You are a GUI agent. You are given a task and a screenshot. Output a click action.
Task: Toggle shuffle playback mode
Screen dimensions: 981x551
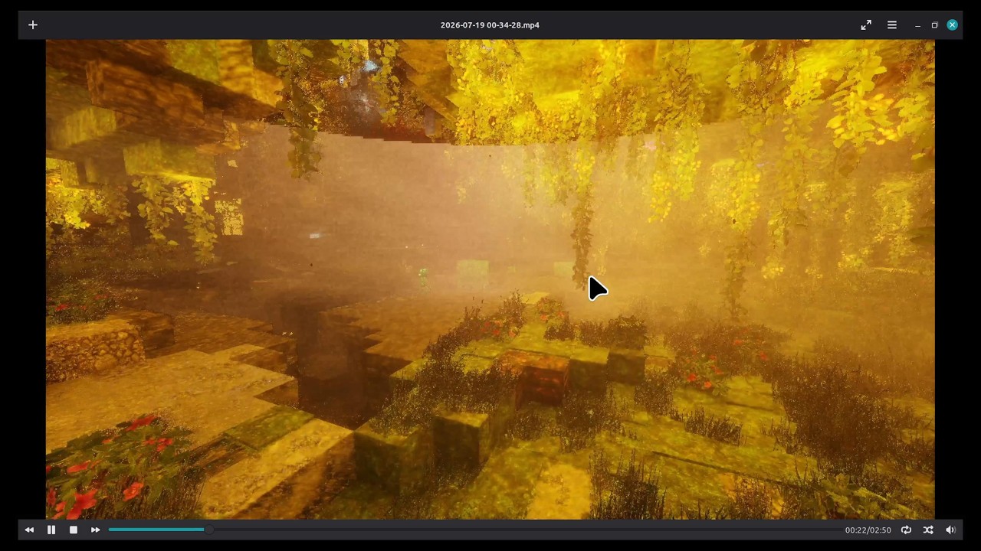tap(928, 530)
